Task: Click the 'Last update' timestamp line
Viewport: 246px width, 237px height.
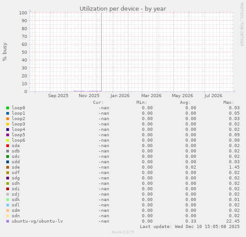Action: click(x=190, y=227)
